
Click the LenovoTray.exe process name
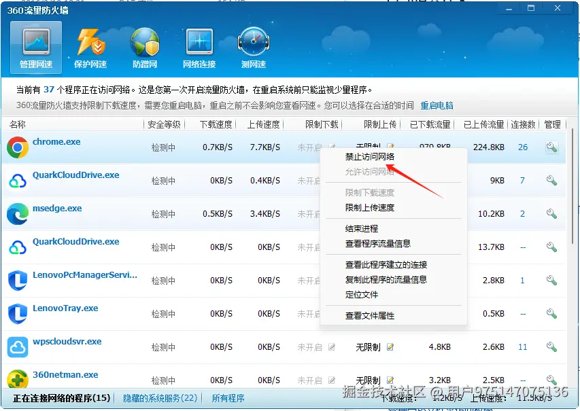pos(65,308)
